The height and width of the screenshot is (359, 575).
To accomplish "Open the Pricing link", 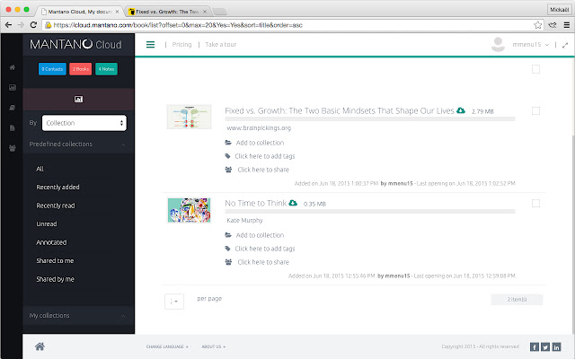I will (181, 44).
